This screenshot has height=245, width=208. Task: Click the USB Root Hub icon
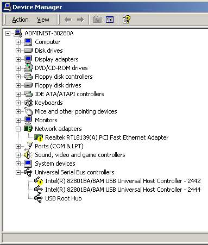(39, 198)
